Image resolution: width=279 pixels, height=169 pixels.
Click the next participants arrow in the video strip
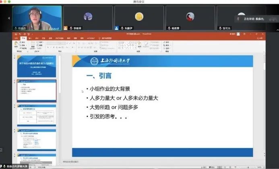pyautogui.click(x=275, y=18)
